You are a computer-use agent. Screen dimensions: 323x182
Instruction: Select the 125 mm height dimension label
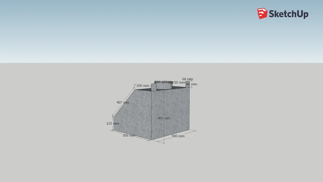[x=112, y=123]
